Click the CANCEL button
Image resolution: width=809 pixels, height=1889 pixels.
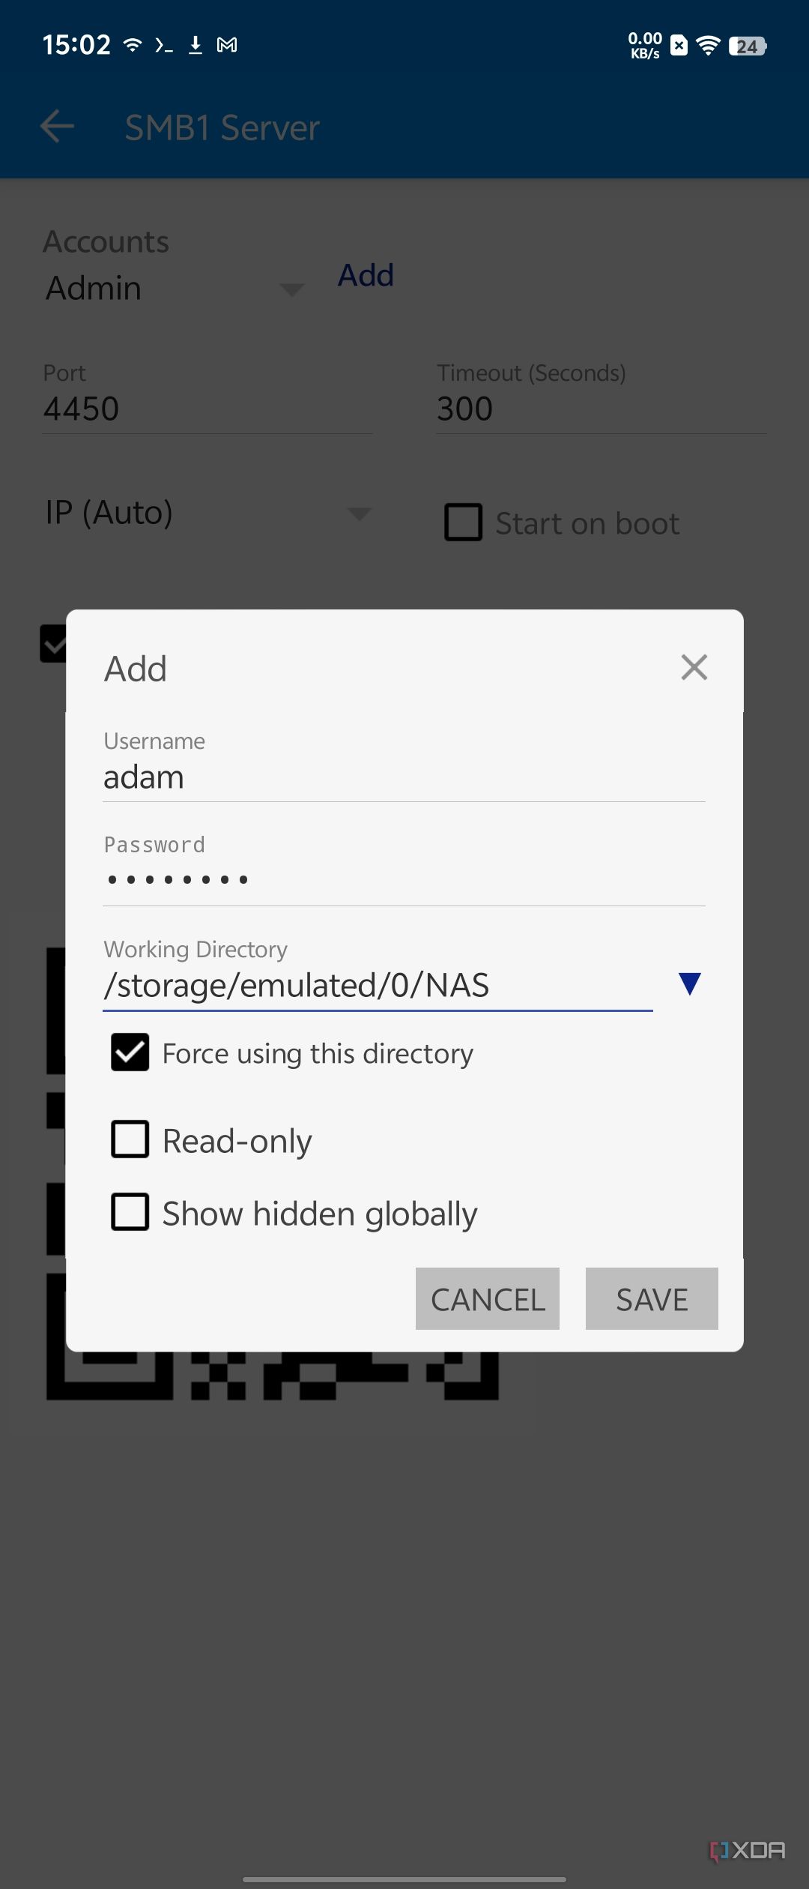coord(488,1299)
